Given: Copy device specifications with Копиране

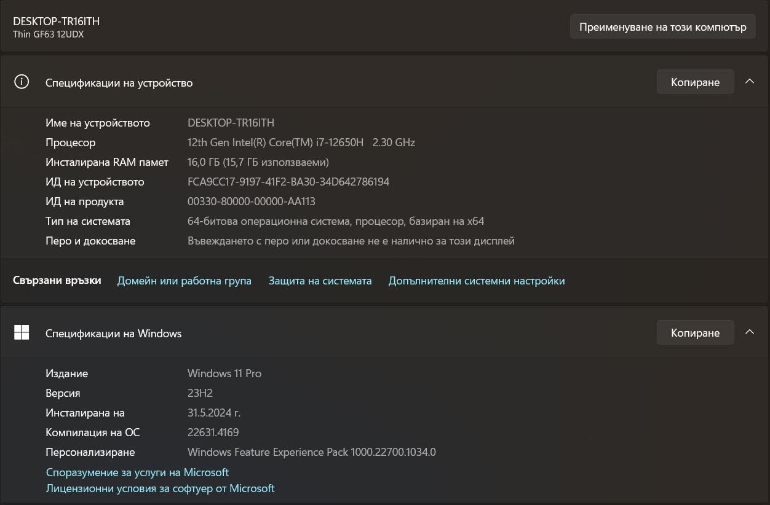Looking at the screenshot, I should tap(695, 82).
